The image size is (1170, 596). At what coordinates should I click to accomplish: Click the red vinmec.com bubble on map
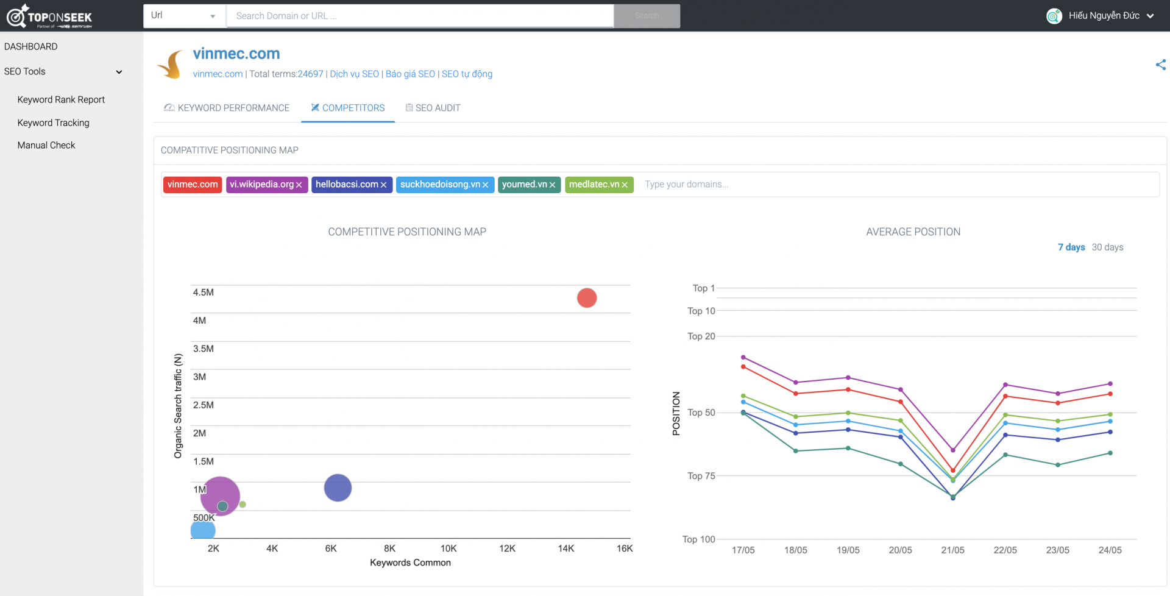(587, 298)
